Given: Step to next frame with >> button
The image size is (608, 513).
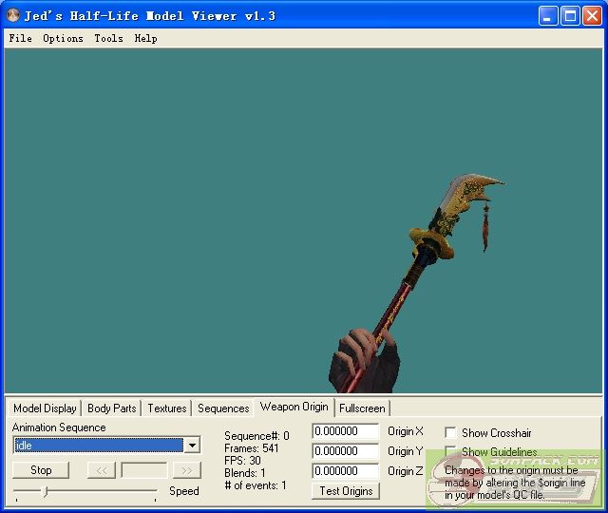Looking at the screenshot, I should pyautogui.click(x=187, y=470).
